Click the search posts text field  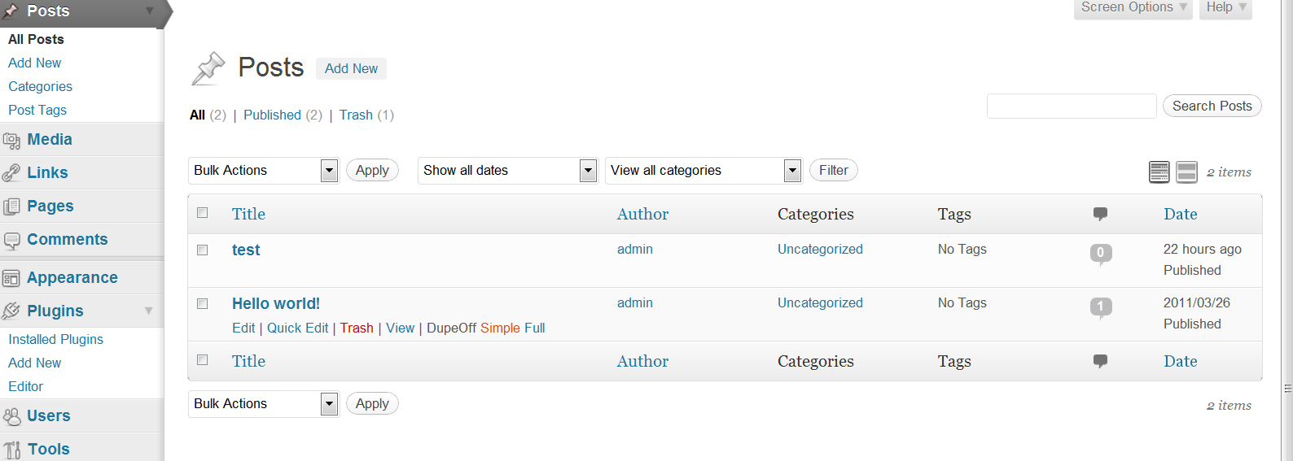(x=1072, y=106)
